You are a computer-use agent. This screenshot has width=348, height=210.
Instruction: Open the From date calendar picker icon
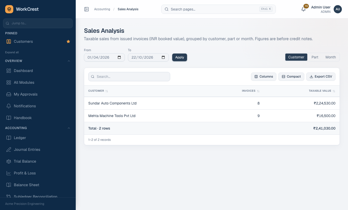click(119, 57)
